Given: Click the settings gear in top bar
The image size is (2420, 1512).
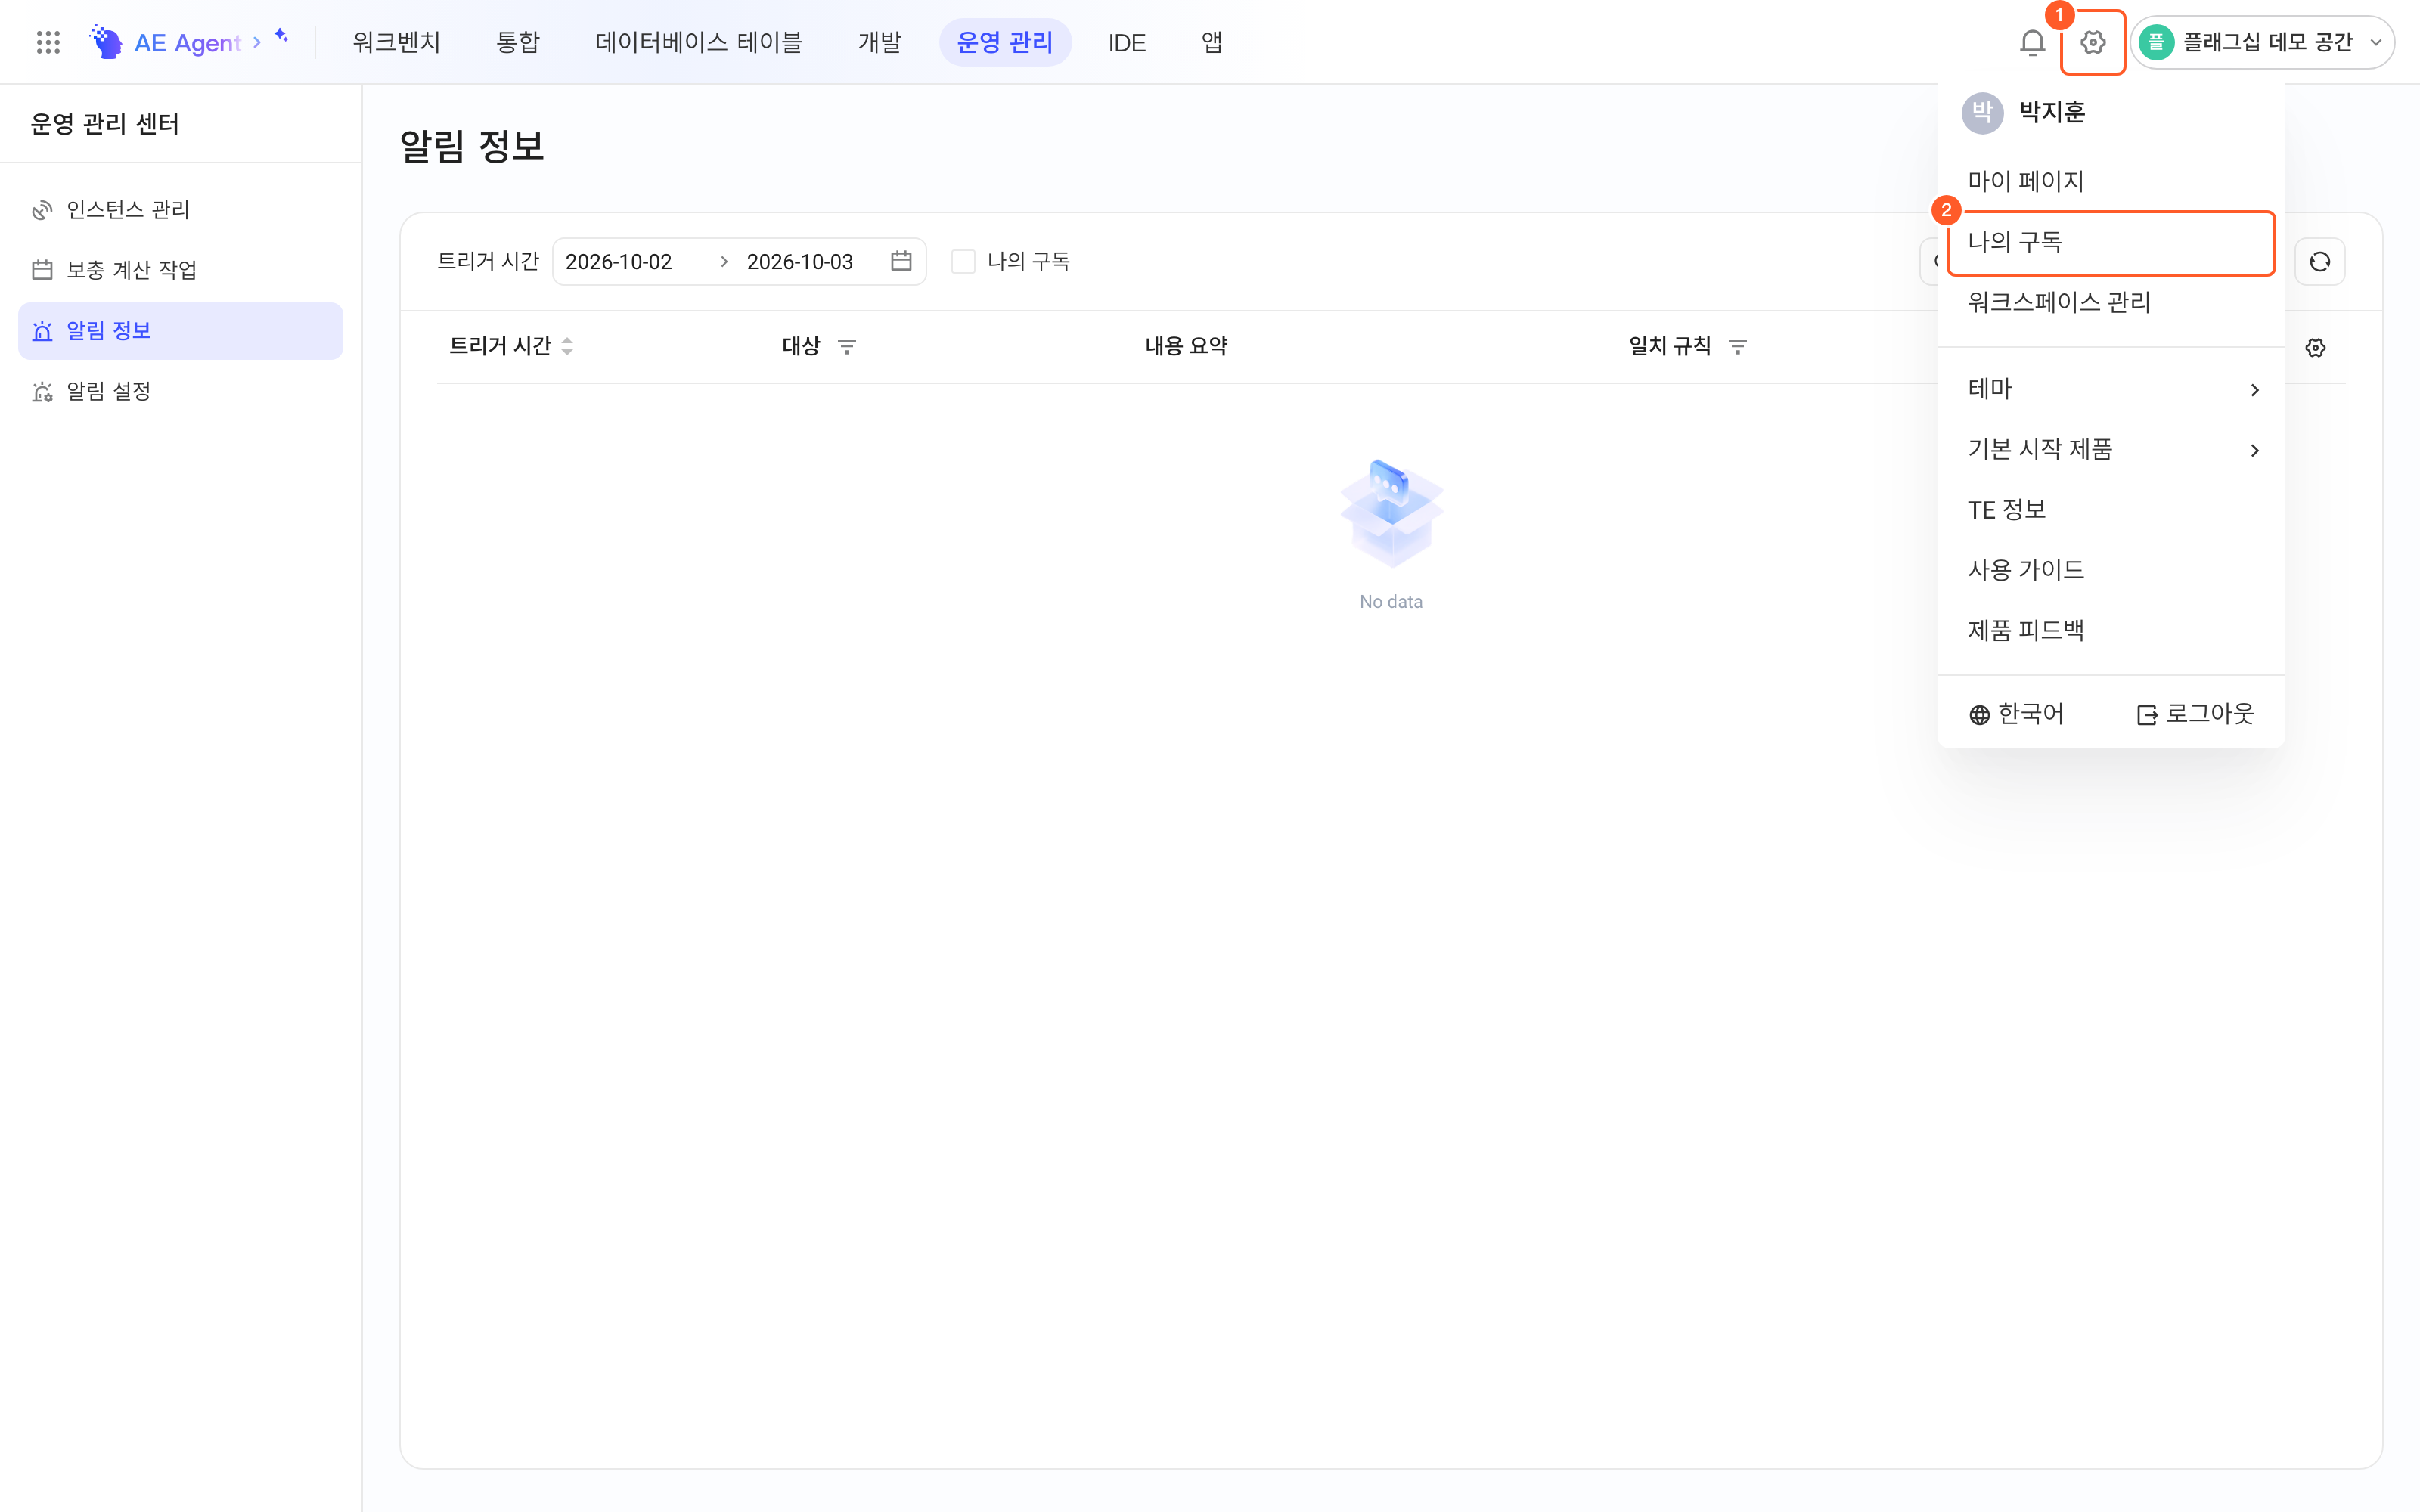Looking at the screenshot, I should point(2093,42).
